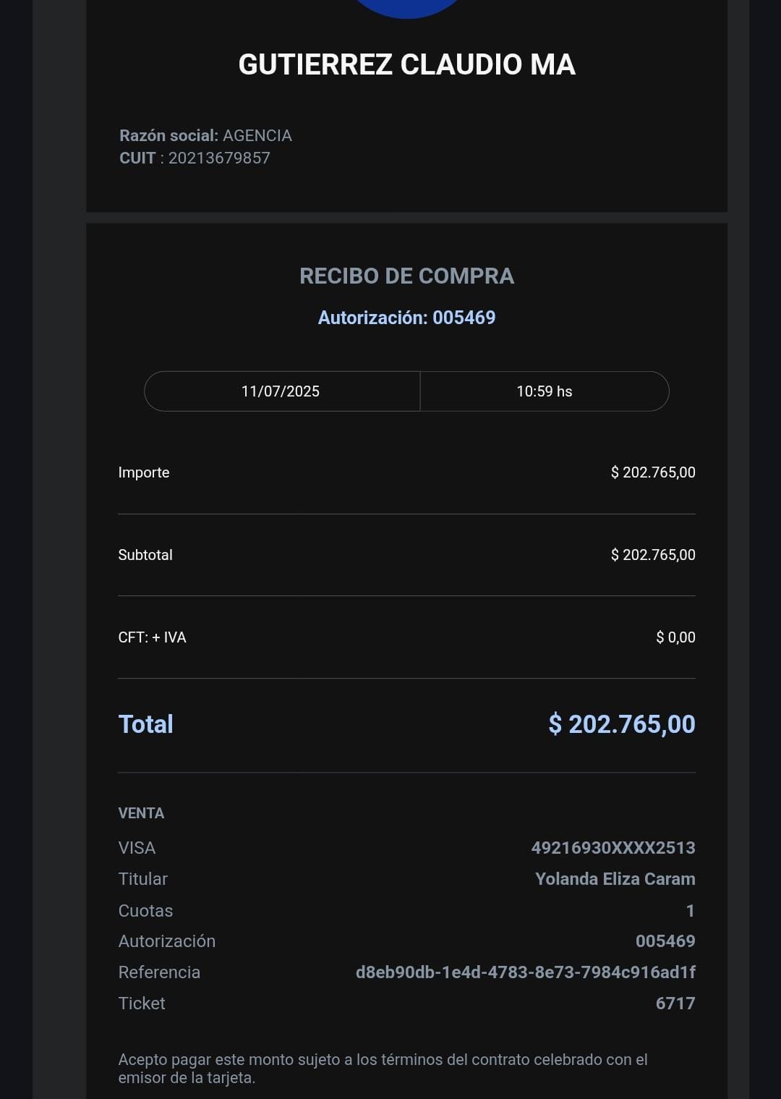Select the Ticket number 6717

[x=675, y=1003]
